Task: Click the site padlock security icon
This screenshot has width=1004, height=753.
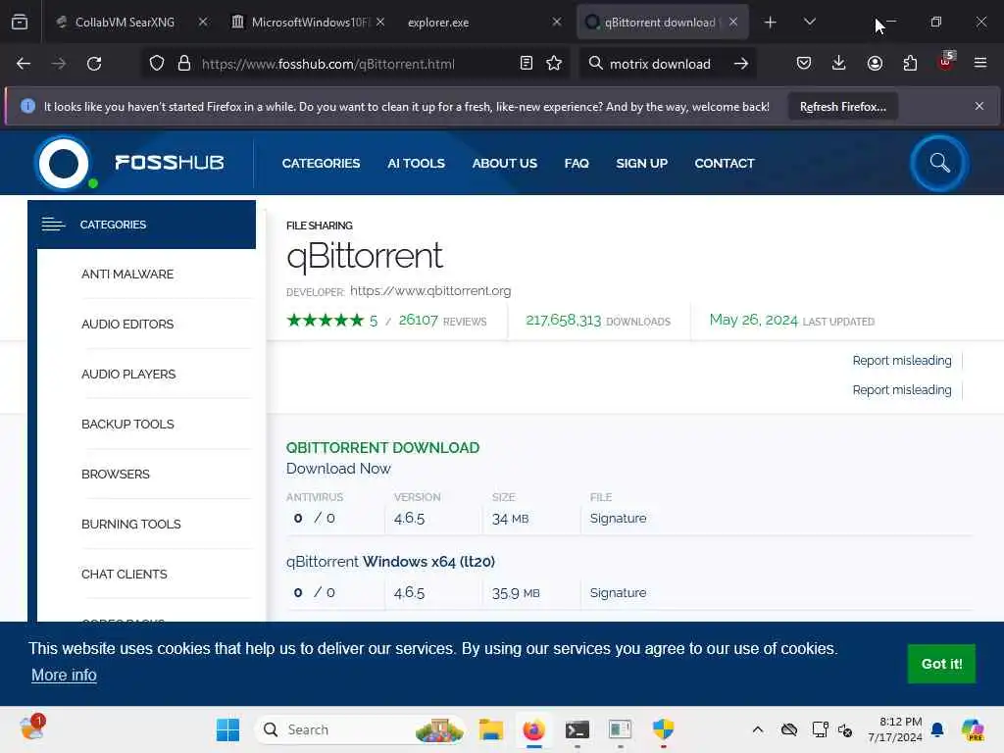Action: (184, 64)
